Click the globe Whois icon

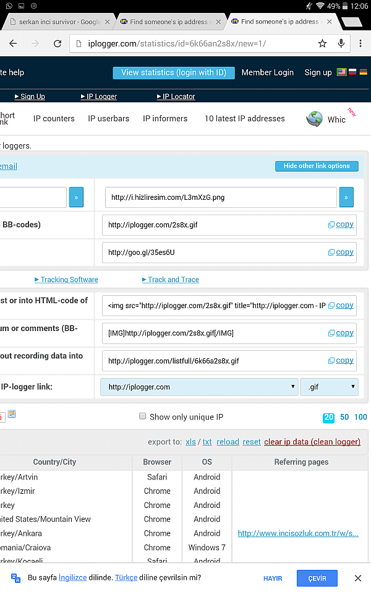[314, 119]
